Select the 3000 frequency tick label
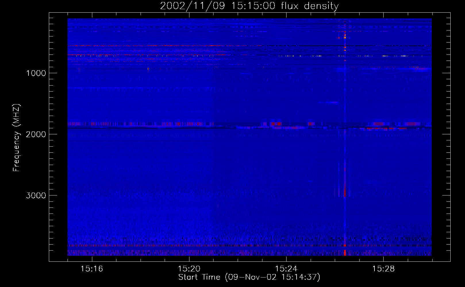This screenshot has height=287, width=465. point(36,195)
